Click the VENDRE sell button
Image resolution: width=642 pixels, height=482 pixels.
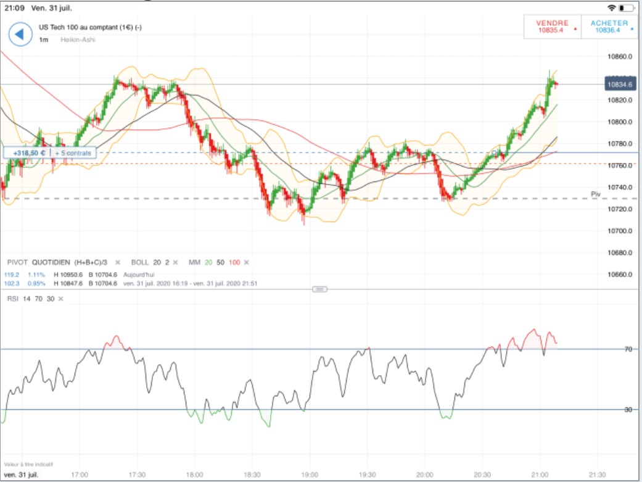click(x=553, y=27)
